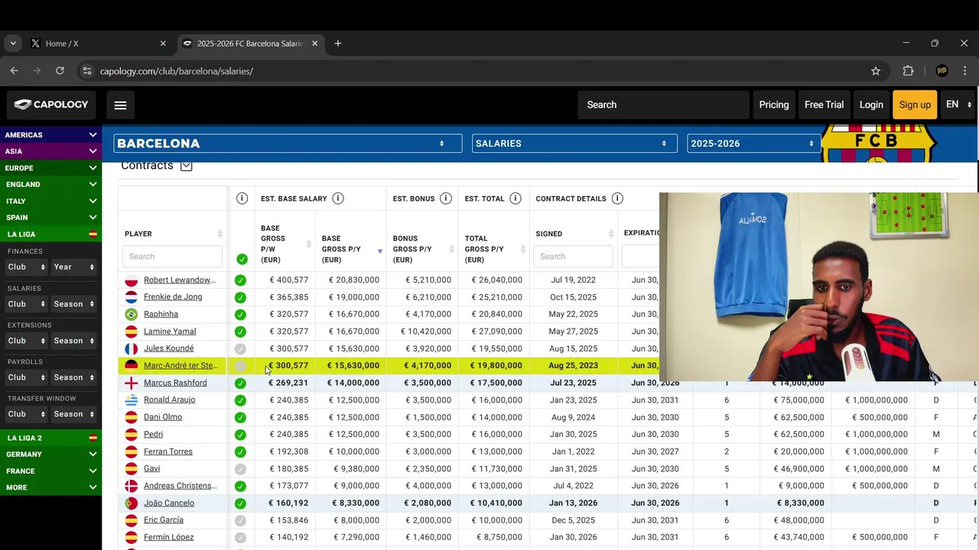
Task: Click Poland flag for Robert Lewandowski
Action: 131,280
